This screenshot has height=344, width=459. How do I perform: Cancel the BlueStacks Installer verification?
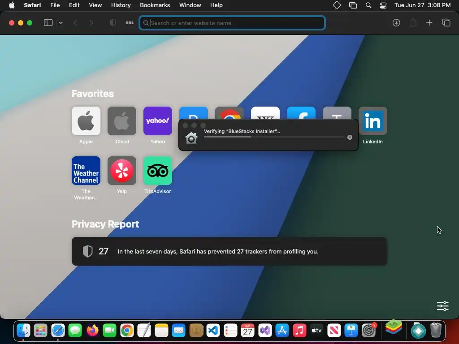pos(350,137)
